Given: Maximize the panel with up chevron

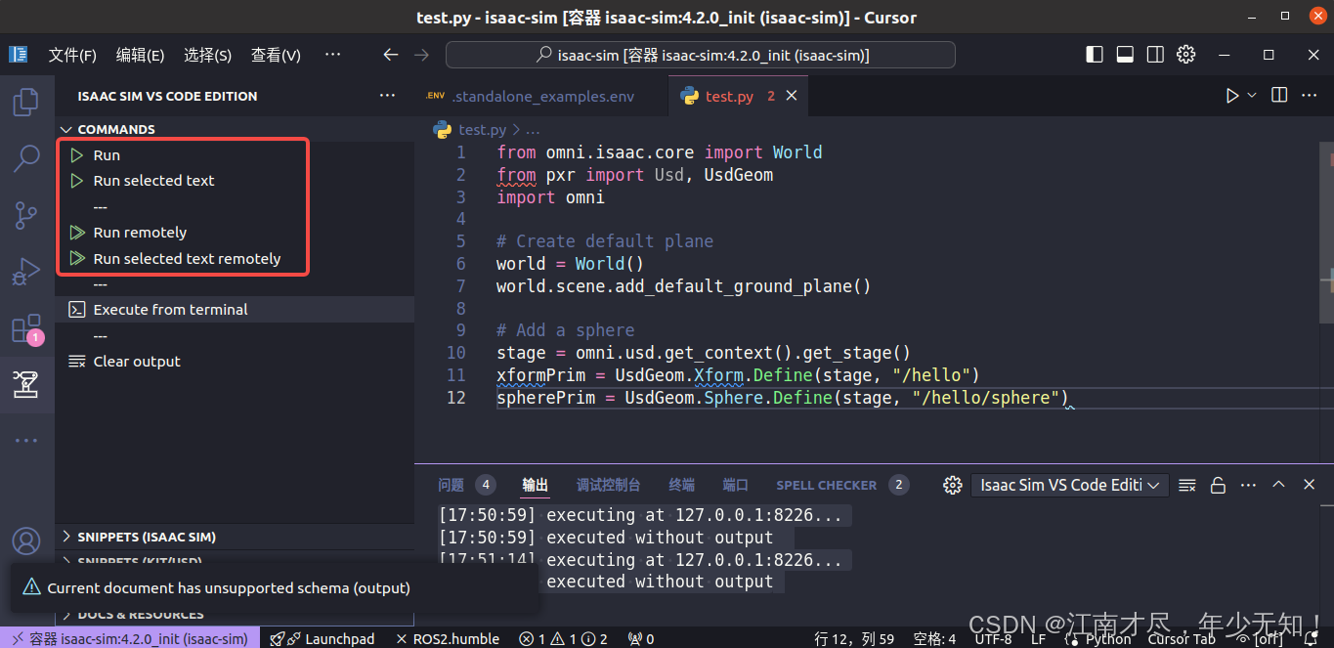Looking at the screenshot, I should point(1278,485).
